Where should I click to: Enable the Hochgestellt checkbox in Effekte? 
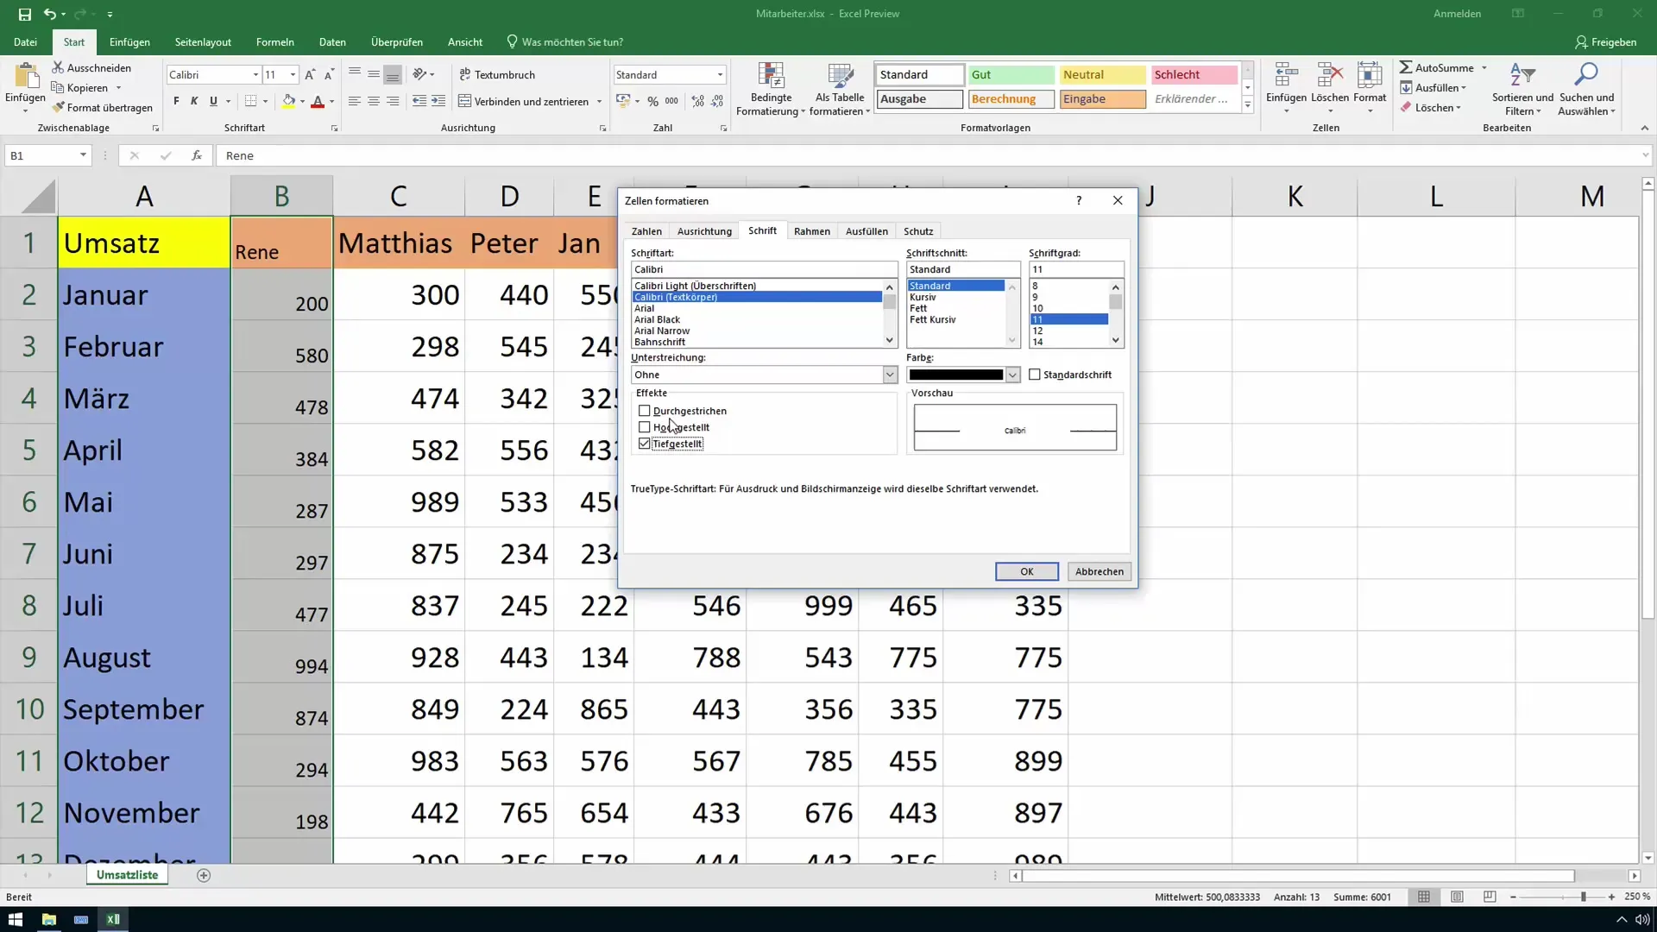pos(644,428)
